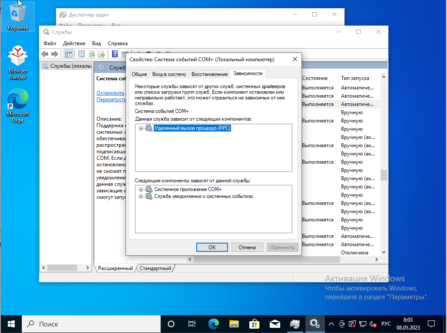Click the Перезапустить service link
The height and width of the screenshot is (333, 447).
tap(111, 99)
